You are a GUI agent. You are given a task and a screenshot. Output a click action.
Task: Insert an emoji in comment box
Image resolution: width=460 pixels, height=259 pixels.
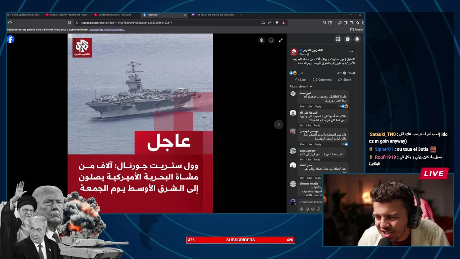click(307, 209)
